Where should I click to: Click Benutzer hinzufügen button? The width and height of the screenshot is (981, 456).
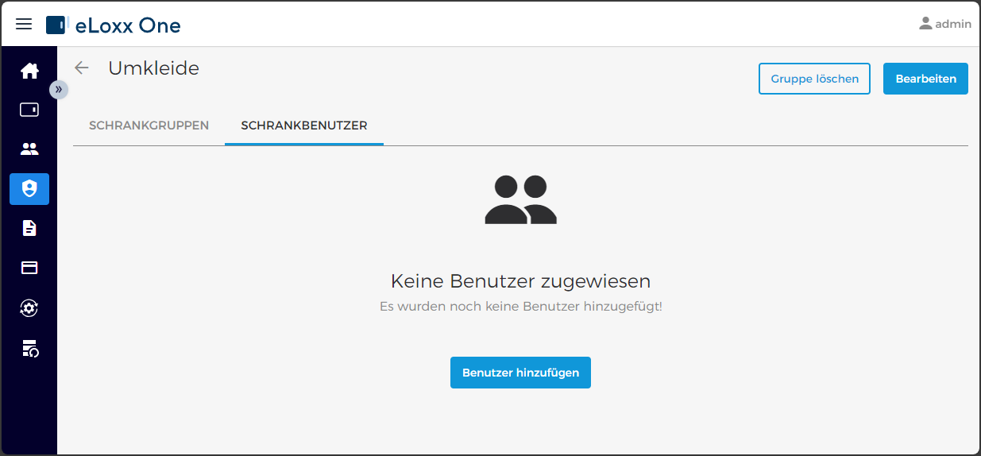point(520,373)
